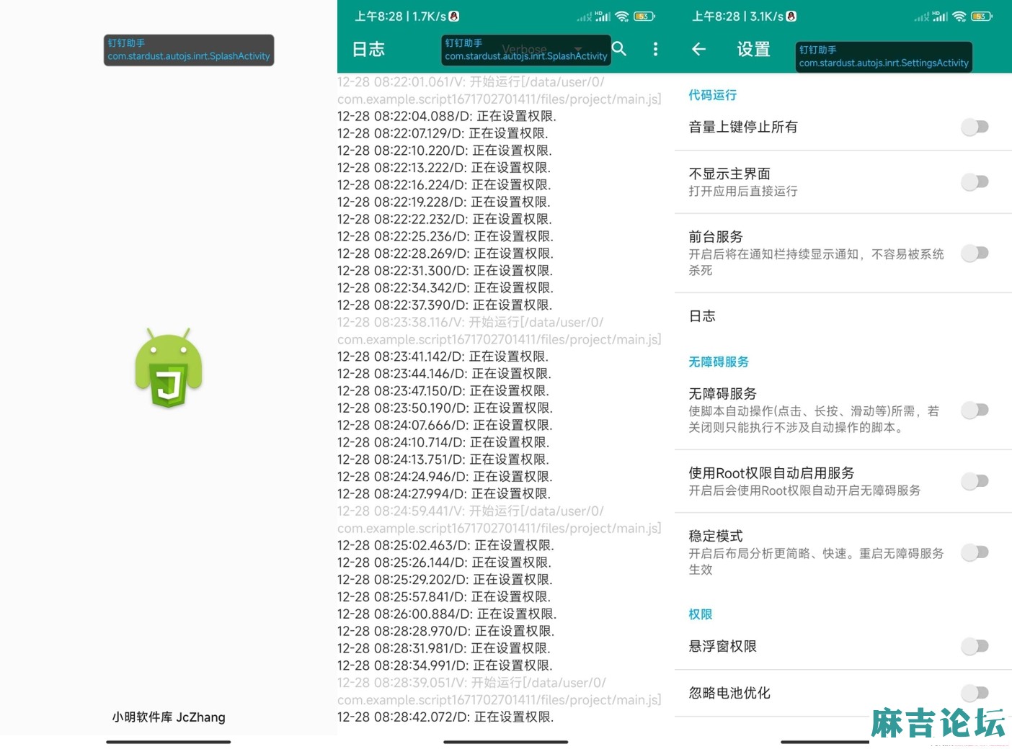Enable 不显示主界面 switch
Screen dimensions: 1012x749
[975, 182]
